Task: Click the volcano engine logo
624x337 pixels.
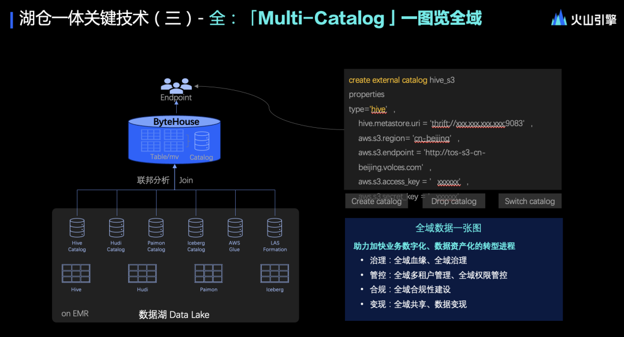Action: (x=584, y=18)
